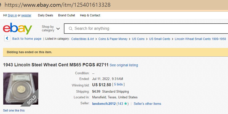Viewport: 228px width, 114px height.
Task: Go to Help & Contact
Action: tap(90, 15)
